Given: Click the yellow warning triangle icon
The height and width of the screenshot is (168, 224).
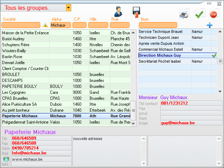Looking at the screenshot, I should 45,25.
